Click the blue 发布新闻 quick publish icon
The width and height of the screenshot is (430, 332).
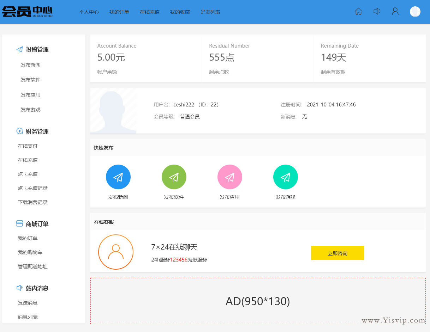pos(118,177)
